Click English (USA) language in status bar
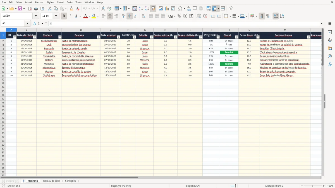The width and height of the screenshot is (335, 188). (x=193, y=186)
